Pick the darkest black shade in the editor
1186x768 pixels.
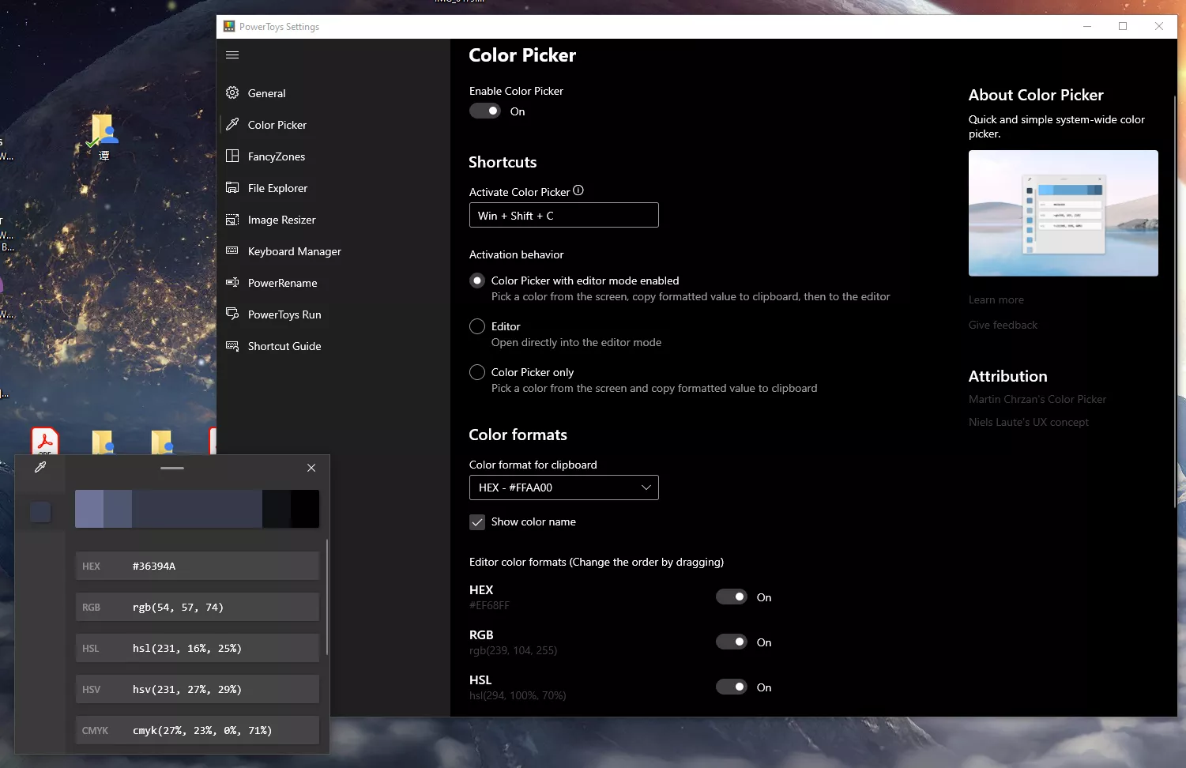coord(305,509)
